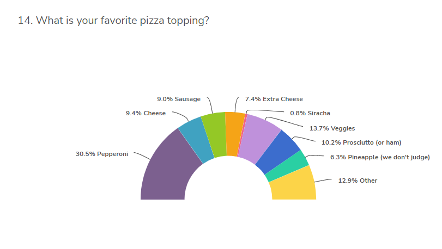442x249 pixels.
Task: Click the "6.3% Pineapple (we don't judge)" label
Action: 380,157
